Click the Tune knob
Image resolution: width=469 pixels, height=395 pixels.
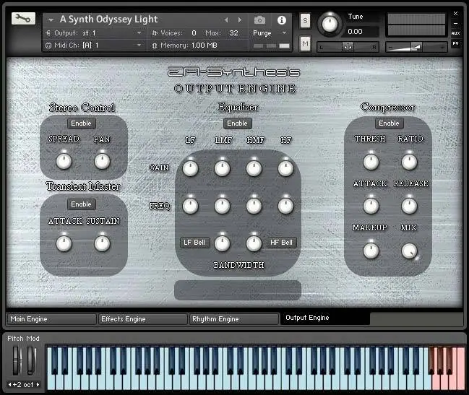click(330, 24)
